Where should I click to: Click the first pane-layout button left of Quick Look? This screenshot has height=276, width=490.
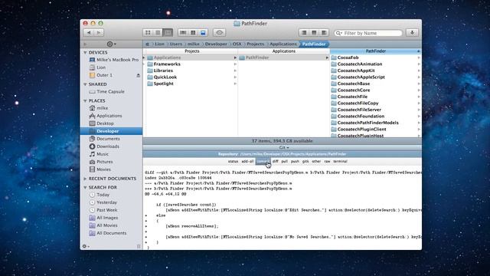click(x=183, y=32)
